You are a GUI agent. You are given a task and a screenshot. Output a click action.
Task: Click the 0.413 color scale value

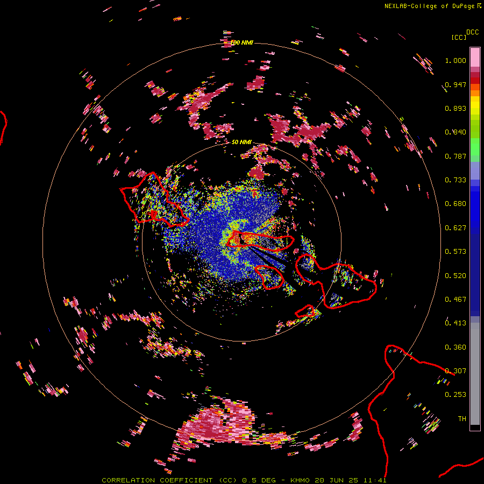[x=455, y=323]
